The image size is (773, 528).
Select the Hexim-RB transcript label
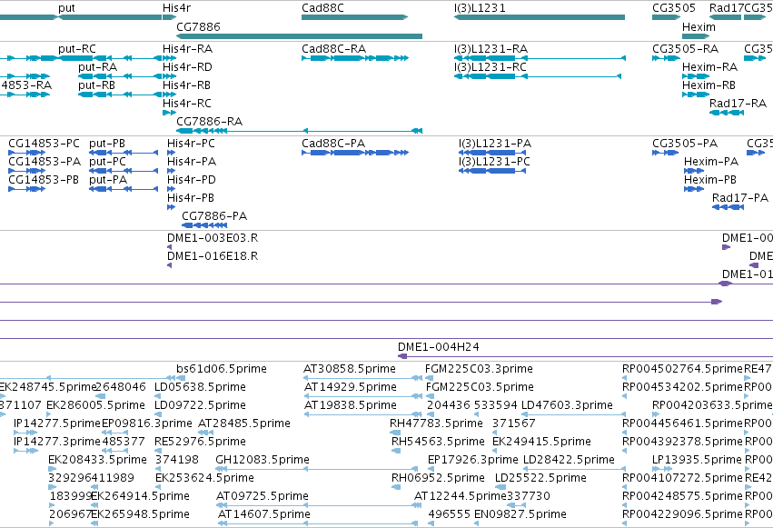coord(709,85)
